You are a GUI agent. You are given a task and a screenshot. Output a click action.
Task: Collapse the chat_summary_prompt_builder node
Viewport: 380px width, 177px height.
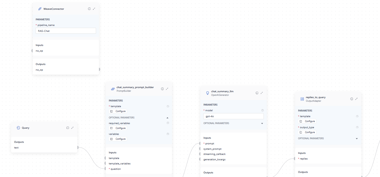point(167,89)
